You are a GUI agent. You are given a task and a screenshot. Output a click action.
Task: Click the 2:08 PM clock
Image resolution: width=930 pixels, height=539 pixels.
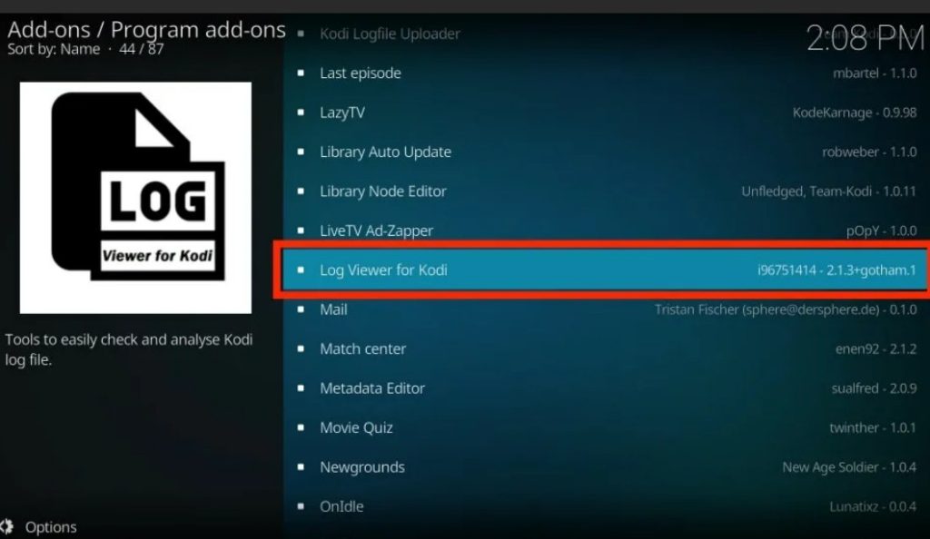866,38
